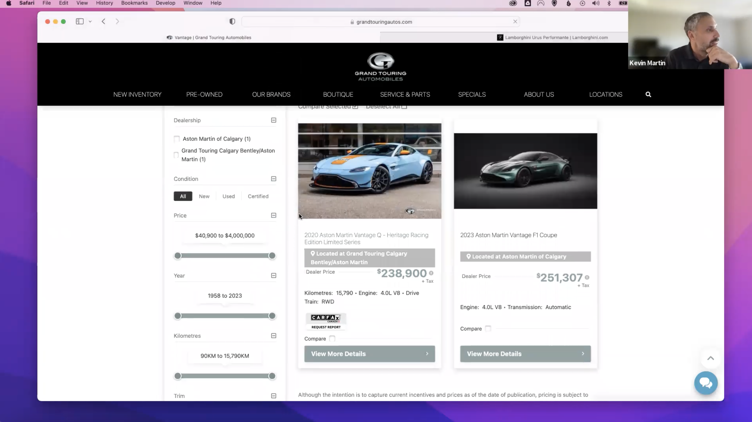Screen dimensions: 752x422
Task: Select the Used condition filter
Action: pos(229,196)
